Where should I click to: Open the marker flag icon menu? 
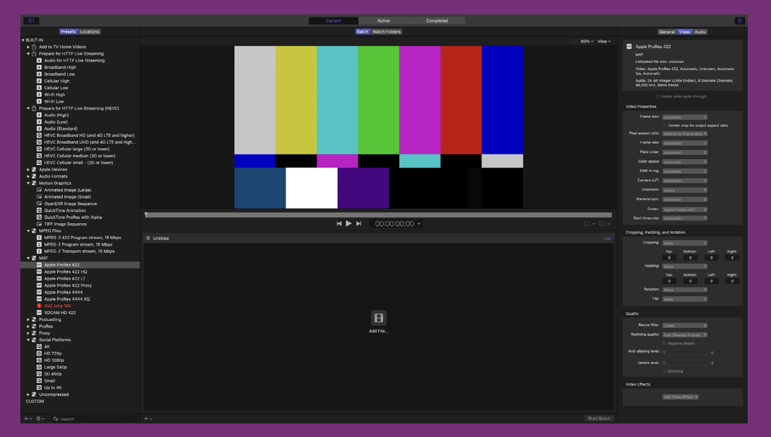point(587,224)
